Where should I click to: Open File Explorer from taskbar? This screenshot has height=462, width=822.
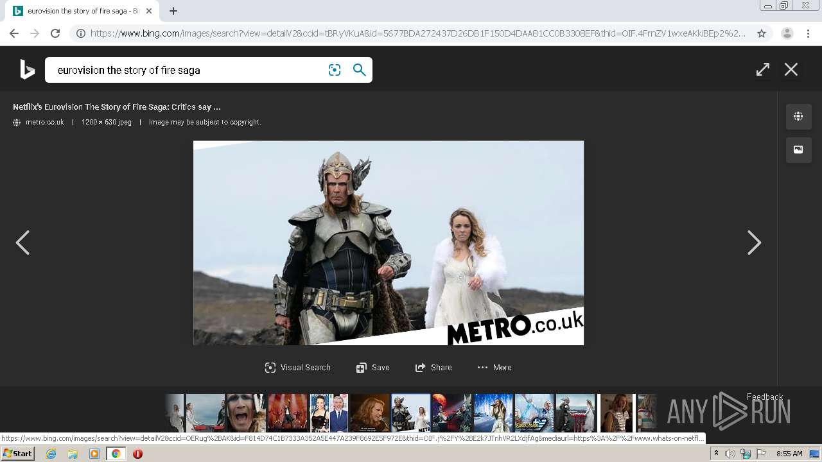point(73,454)
